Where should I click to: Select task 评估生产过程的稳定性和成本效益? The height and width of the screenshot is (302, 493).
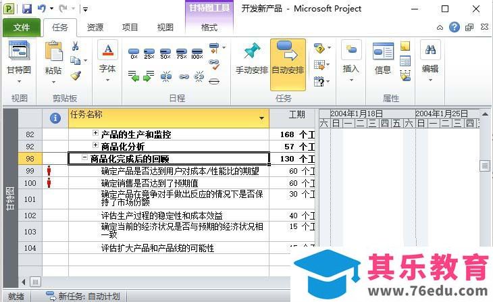click(161, 216)
